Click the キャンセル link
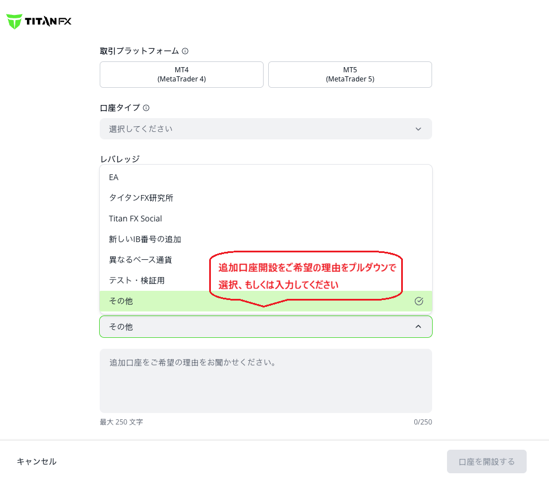This screenshot has height=487, width=549. [37, 461]
